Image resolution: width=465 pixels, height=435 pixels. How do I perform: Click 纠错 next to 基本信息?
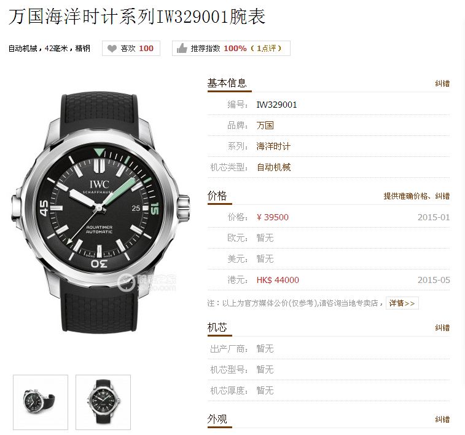[442, 84]
